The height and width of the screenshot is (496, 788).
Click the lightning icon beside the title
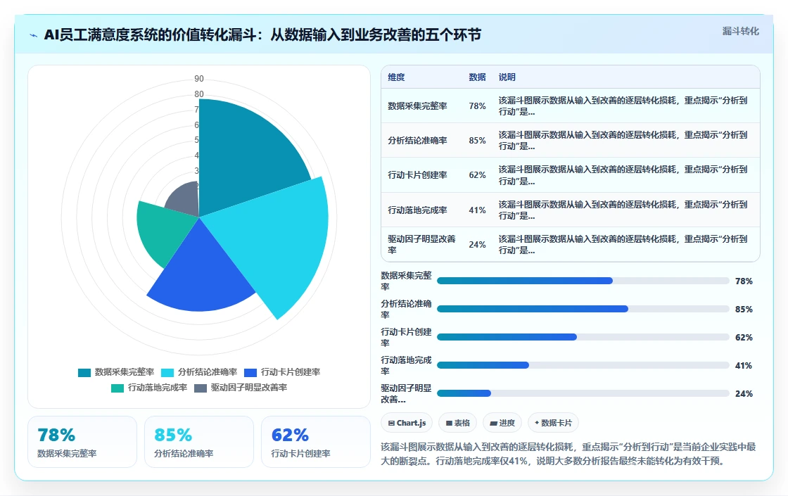[34, 35]
